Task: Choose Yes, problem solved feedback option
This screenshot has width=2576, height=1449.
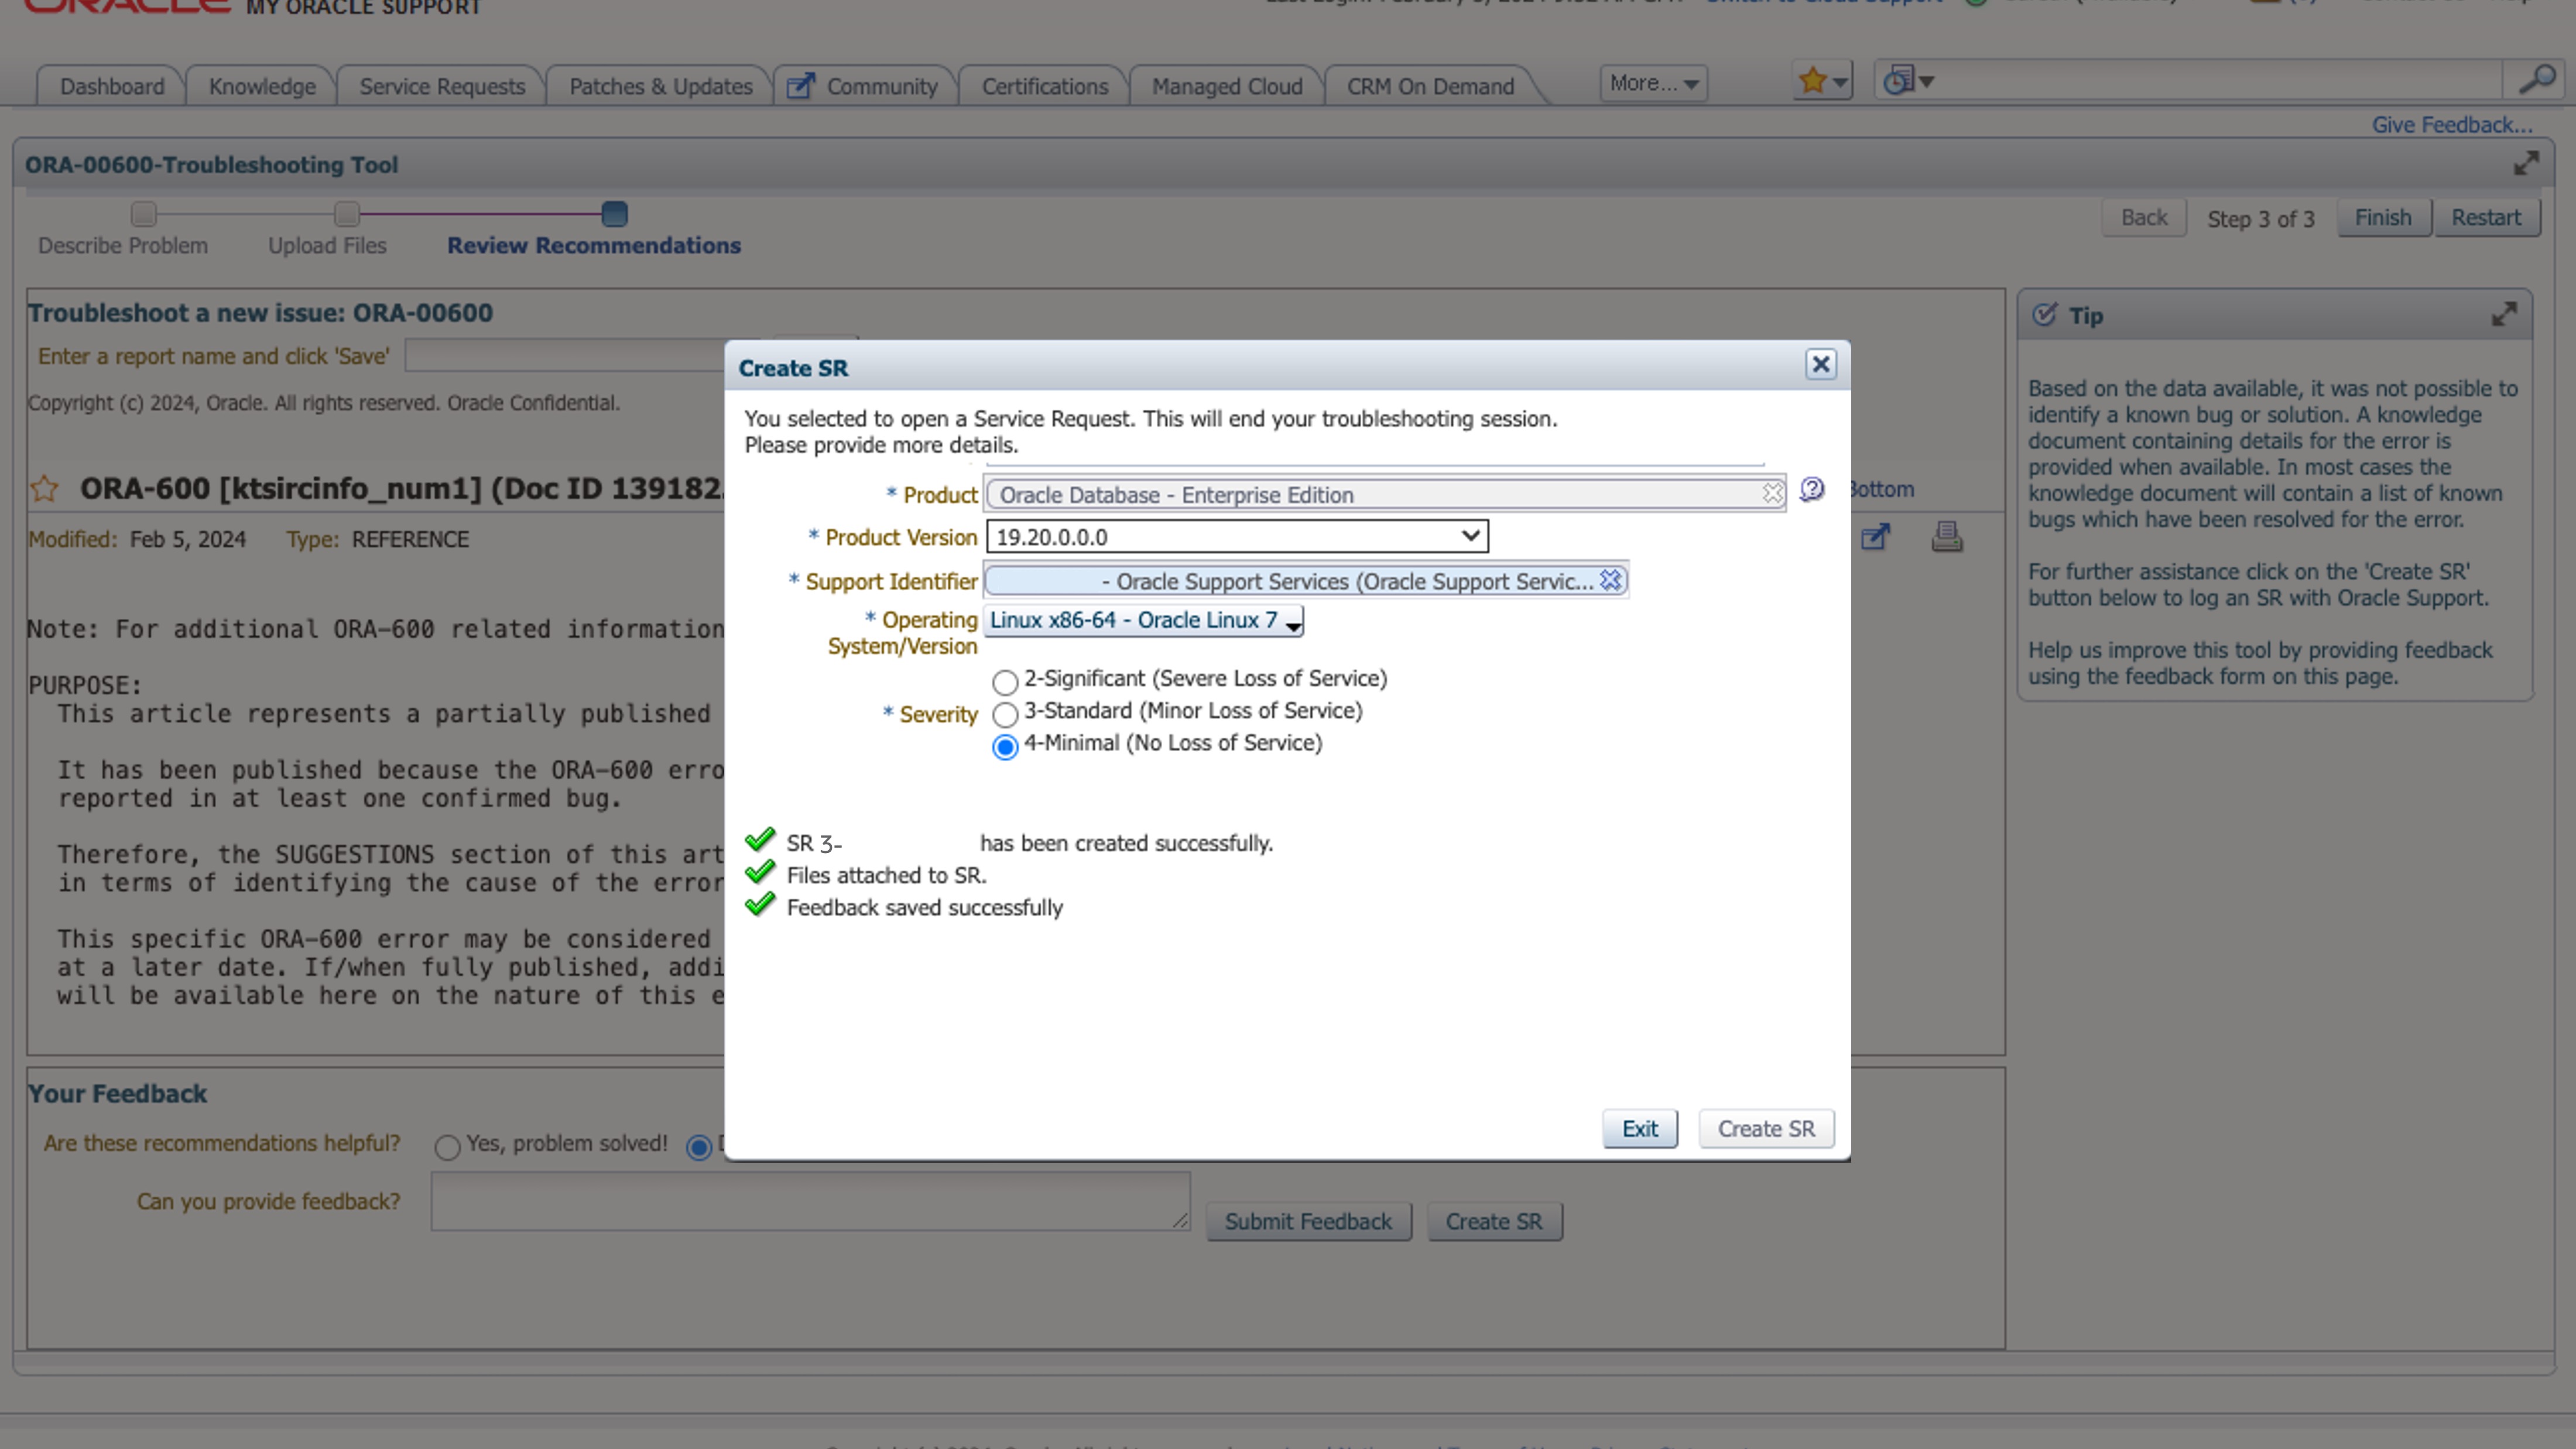Action: pyautogui.click(x=447, y=1147)
